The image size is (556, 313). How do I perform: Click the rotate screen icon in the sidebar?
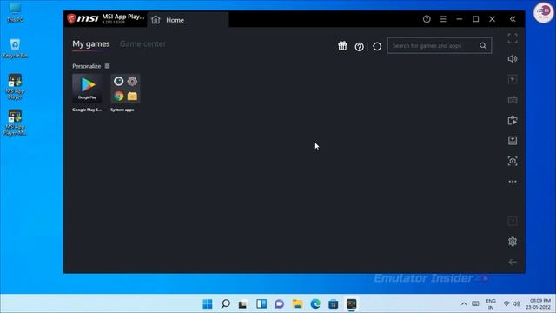point(513,120)
